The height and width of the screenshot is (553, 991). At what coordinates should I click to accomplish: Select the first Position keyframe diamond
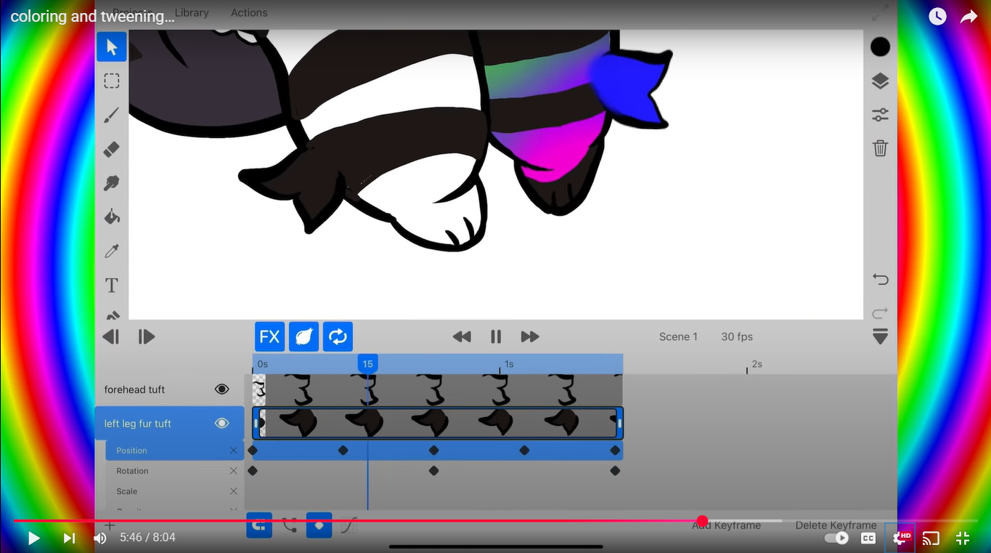point(253,451)
